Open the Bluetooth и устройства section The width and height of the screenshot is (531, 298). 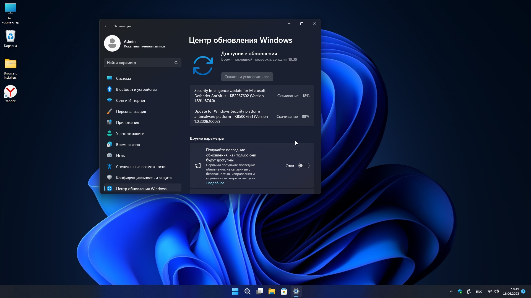pyautogui.click(x=136, y=89)
